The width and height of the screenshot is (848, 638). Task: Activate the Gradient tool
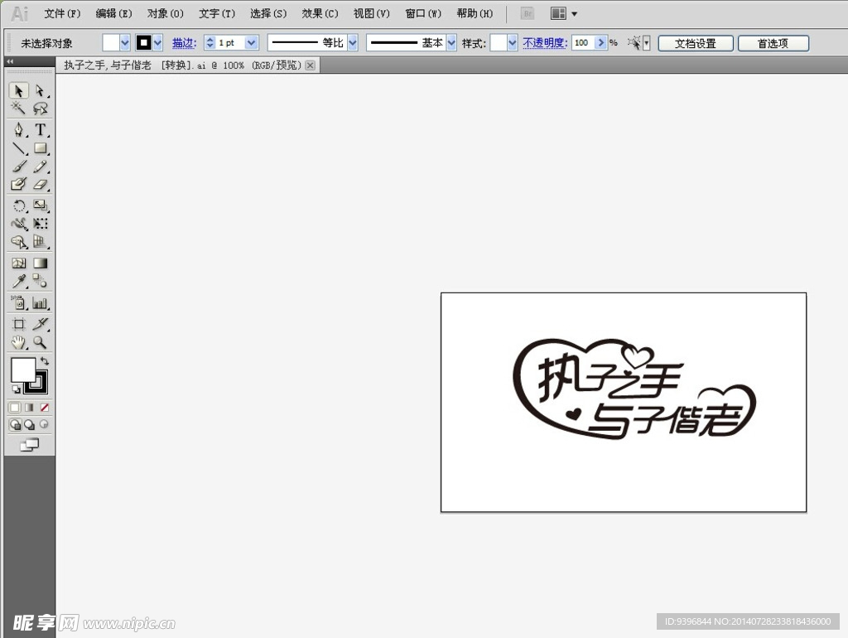(39, 263)
